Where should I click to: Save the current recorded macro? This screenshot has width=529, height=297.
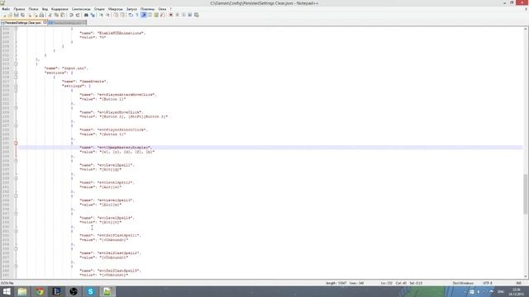(x=197, y=15)
